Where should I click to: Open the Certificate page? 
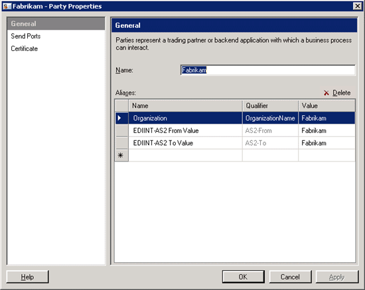point(24,48)
